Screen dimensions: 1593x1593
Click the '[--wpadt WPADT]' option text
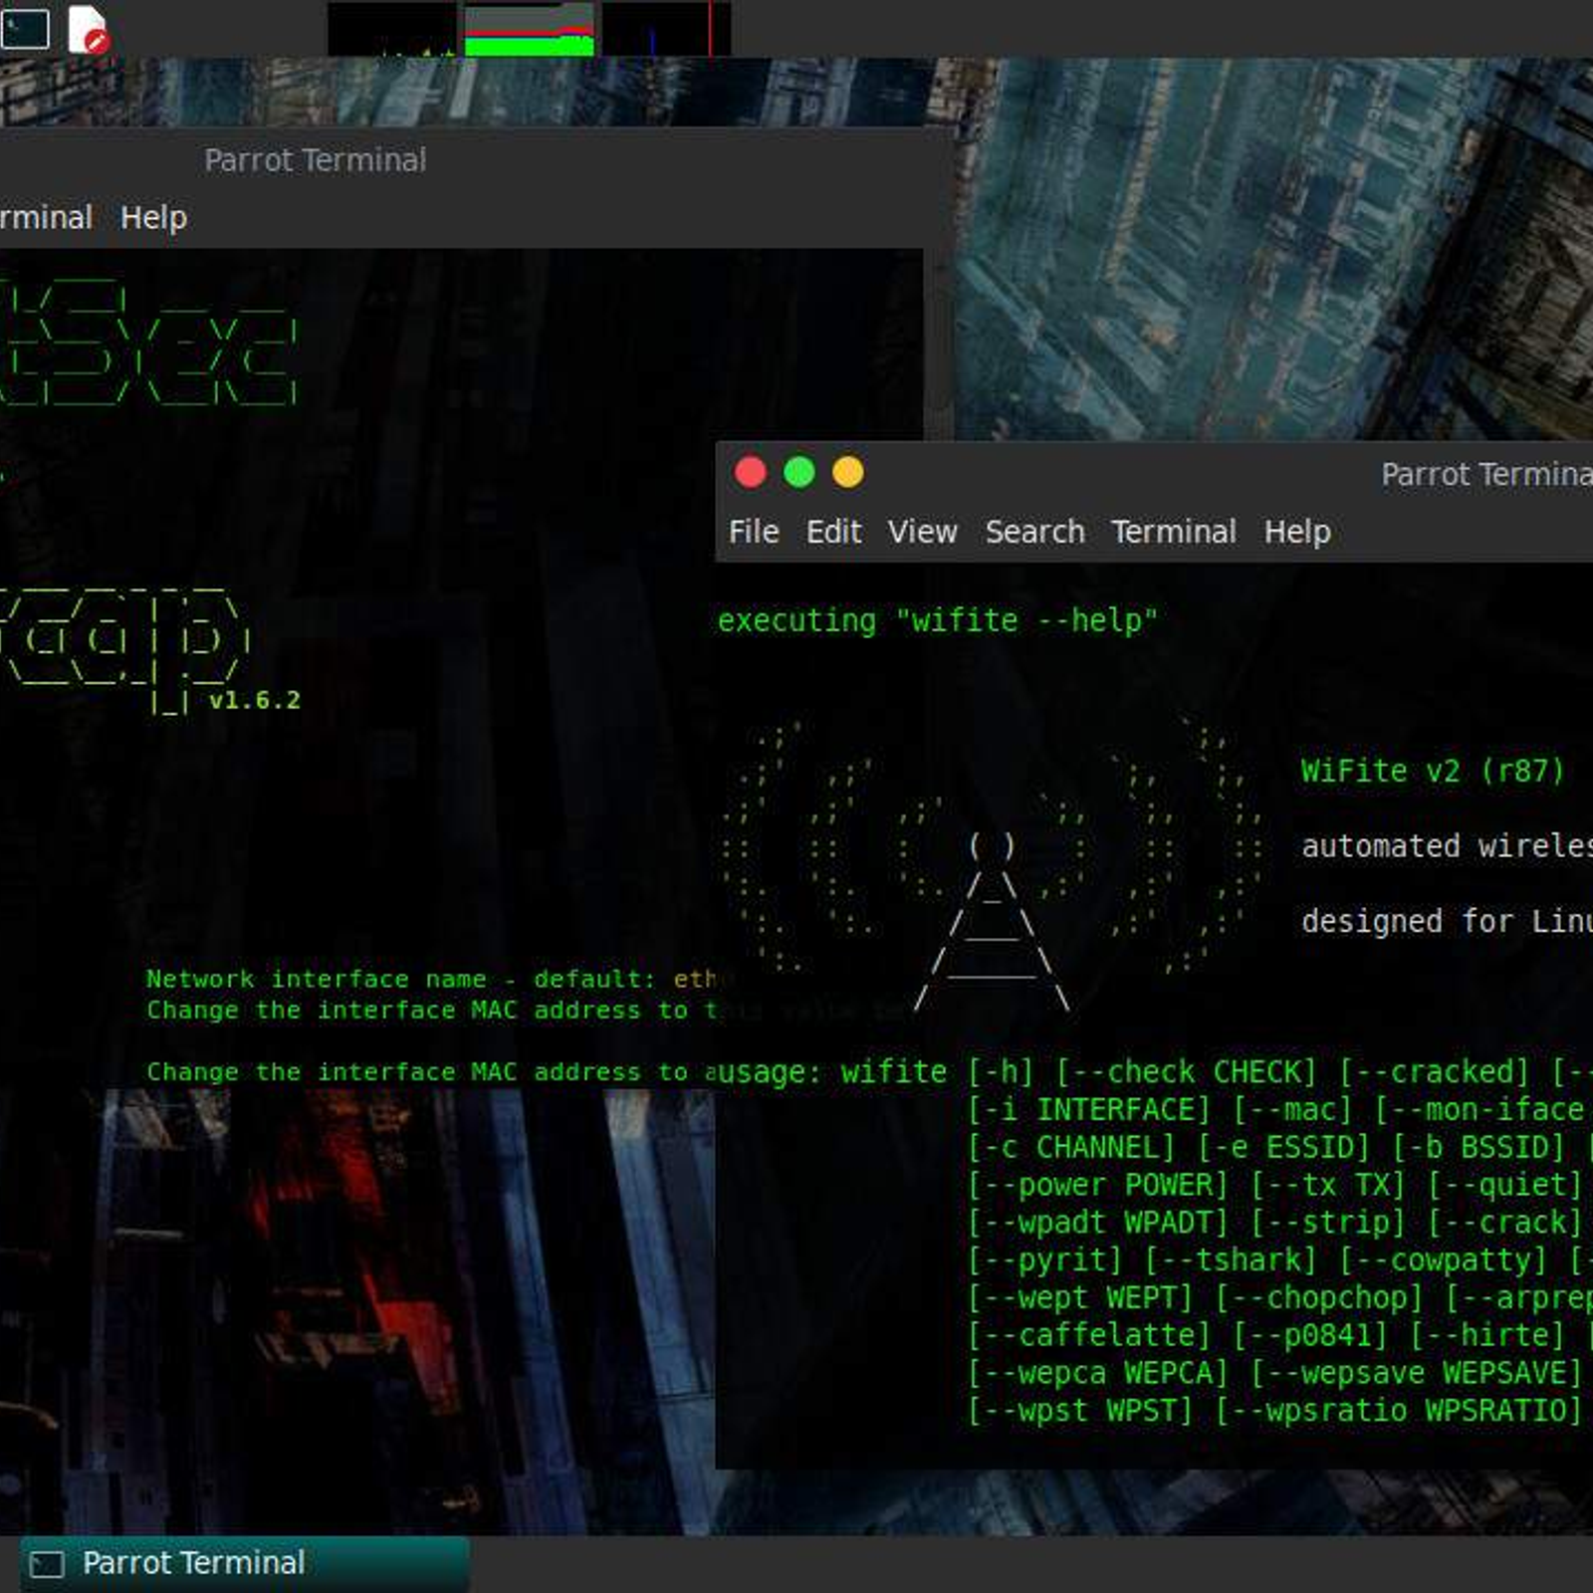1098,1223
